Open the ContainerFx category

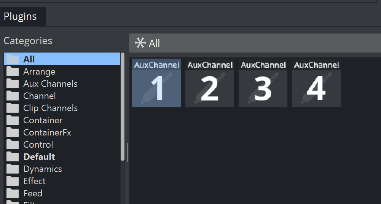coord(47,132)
